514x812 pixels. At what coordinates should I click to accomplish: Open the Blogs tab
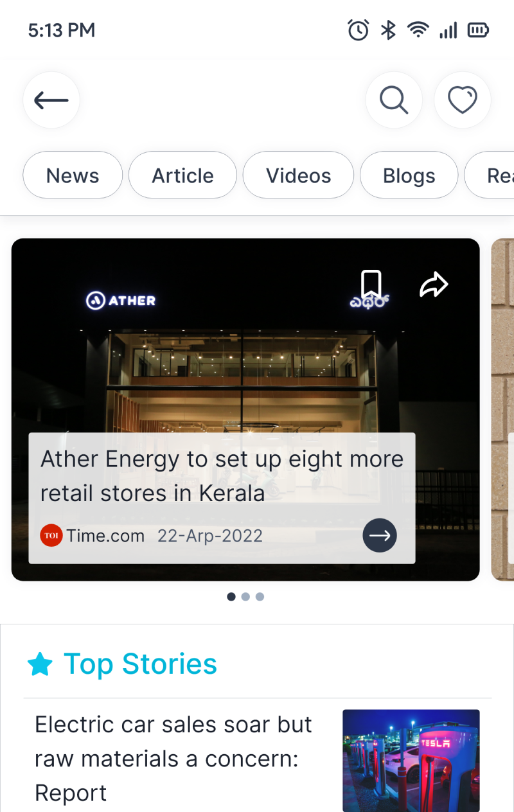(409, 175)
